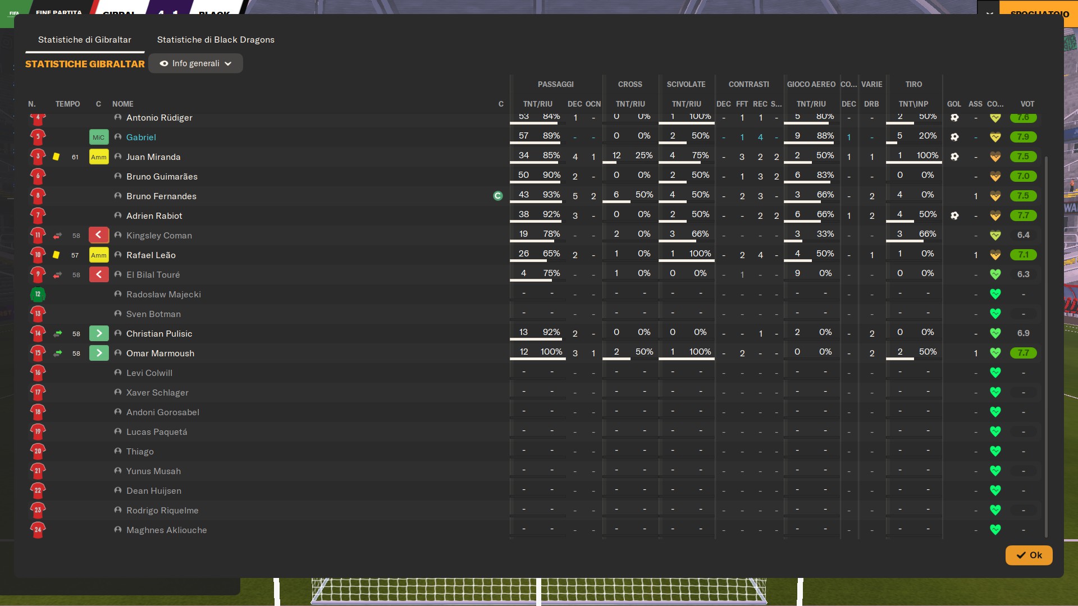The image size is (1078, 606).
Task: Click condition heart icon for Sven Botman
Action: pyautogui.click(x=995, y=314)
